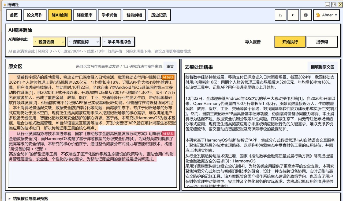Click inside the 原文区 text area

click(x=92, y=174)
